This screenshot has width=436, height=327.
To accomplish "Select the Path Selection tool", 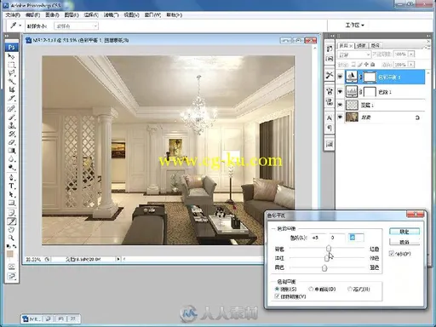I will (11, 194).
